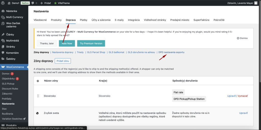Screen dimensions: 261x130
Task: Click the WordPress logo icon
Action: (x=3, y=3)
